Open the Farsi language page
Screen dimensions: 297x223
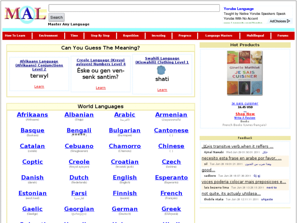(79, 193)
